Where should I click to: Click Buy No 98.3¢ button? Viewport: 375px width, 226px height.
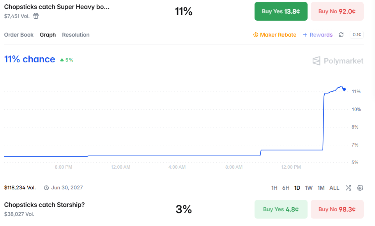[337, 209]
